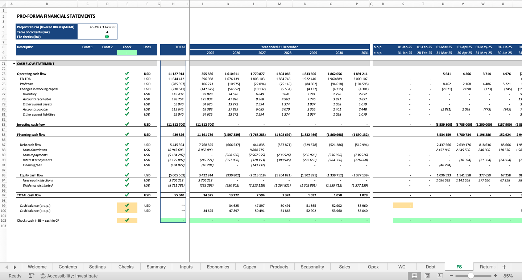The width and height of the screenshot is (522, 280).
Task: Open the Inputs sheet tab
Action: tap(186, 267)
